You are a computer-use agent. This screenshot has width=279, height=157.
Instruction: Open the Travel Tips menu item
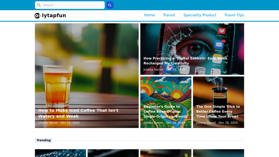click(x=234, y=15)
